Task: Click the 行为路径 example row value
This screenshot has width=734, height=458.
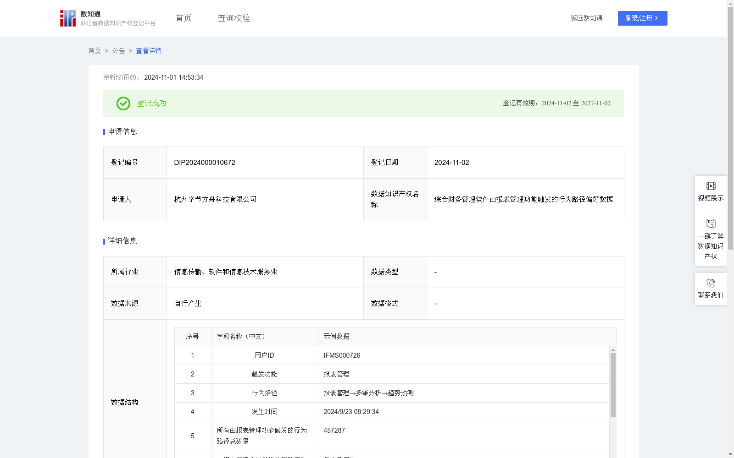Action: pos(368,393)
